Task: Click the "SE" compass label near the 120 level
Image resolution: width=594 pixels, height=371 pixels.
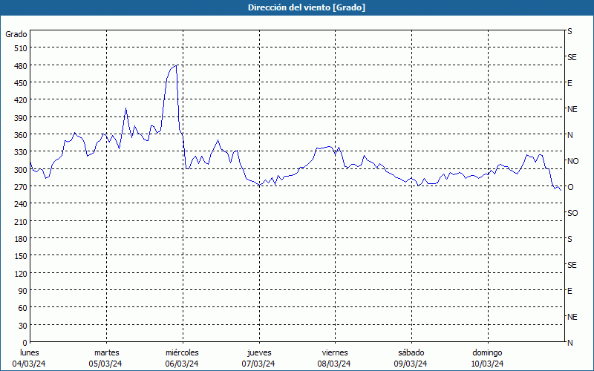Action: pyautogui.click(x=572, y=265)
